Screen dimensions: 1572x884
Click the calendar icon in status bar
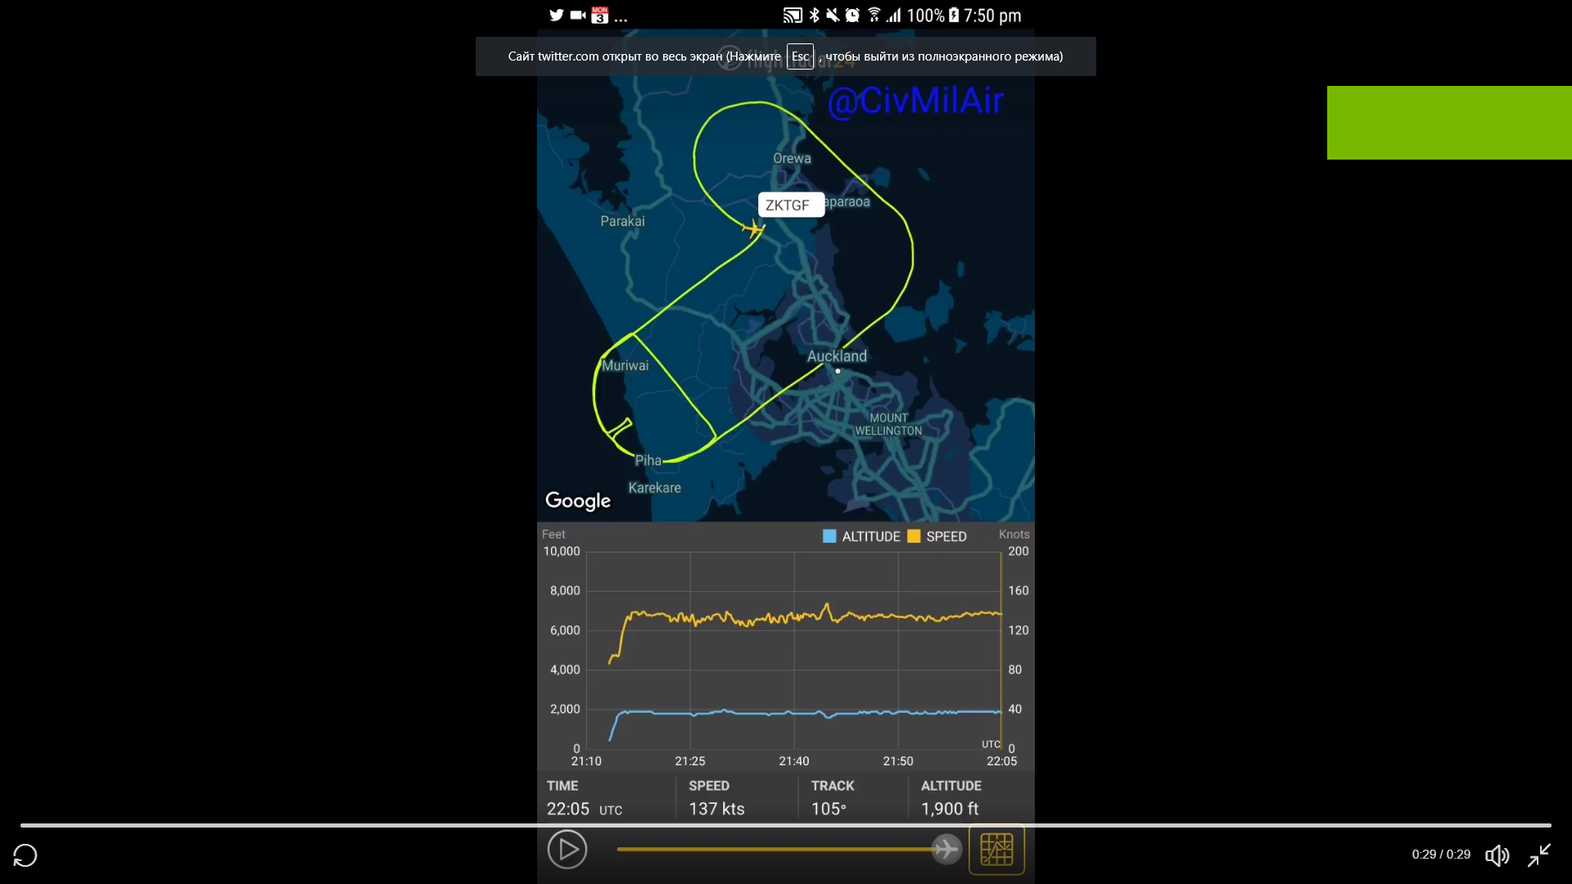pos(600,15)
